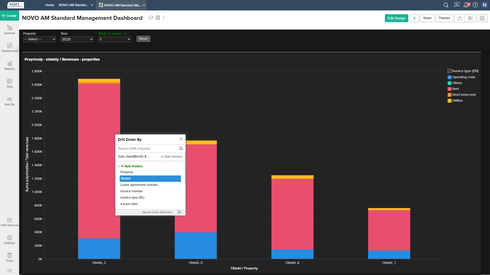Open the comments icon next to Themes
This screenshot has height=275, width=490.
470,18
